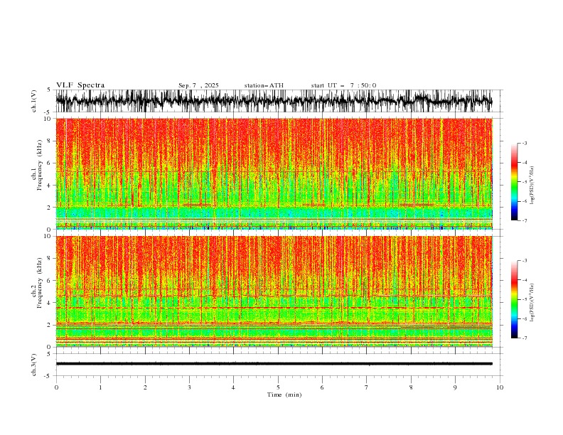Click the time axis tick label '8'
The height and width of the screenshot is (435, 563).
point(411,387)
